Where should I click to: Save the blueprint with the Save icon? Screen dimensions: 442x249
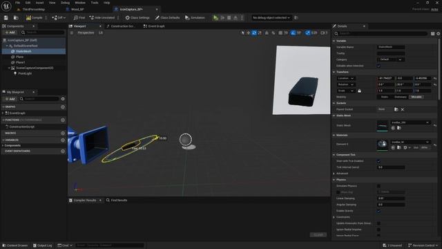pyautogui.click(x=6, y=18)
